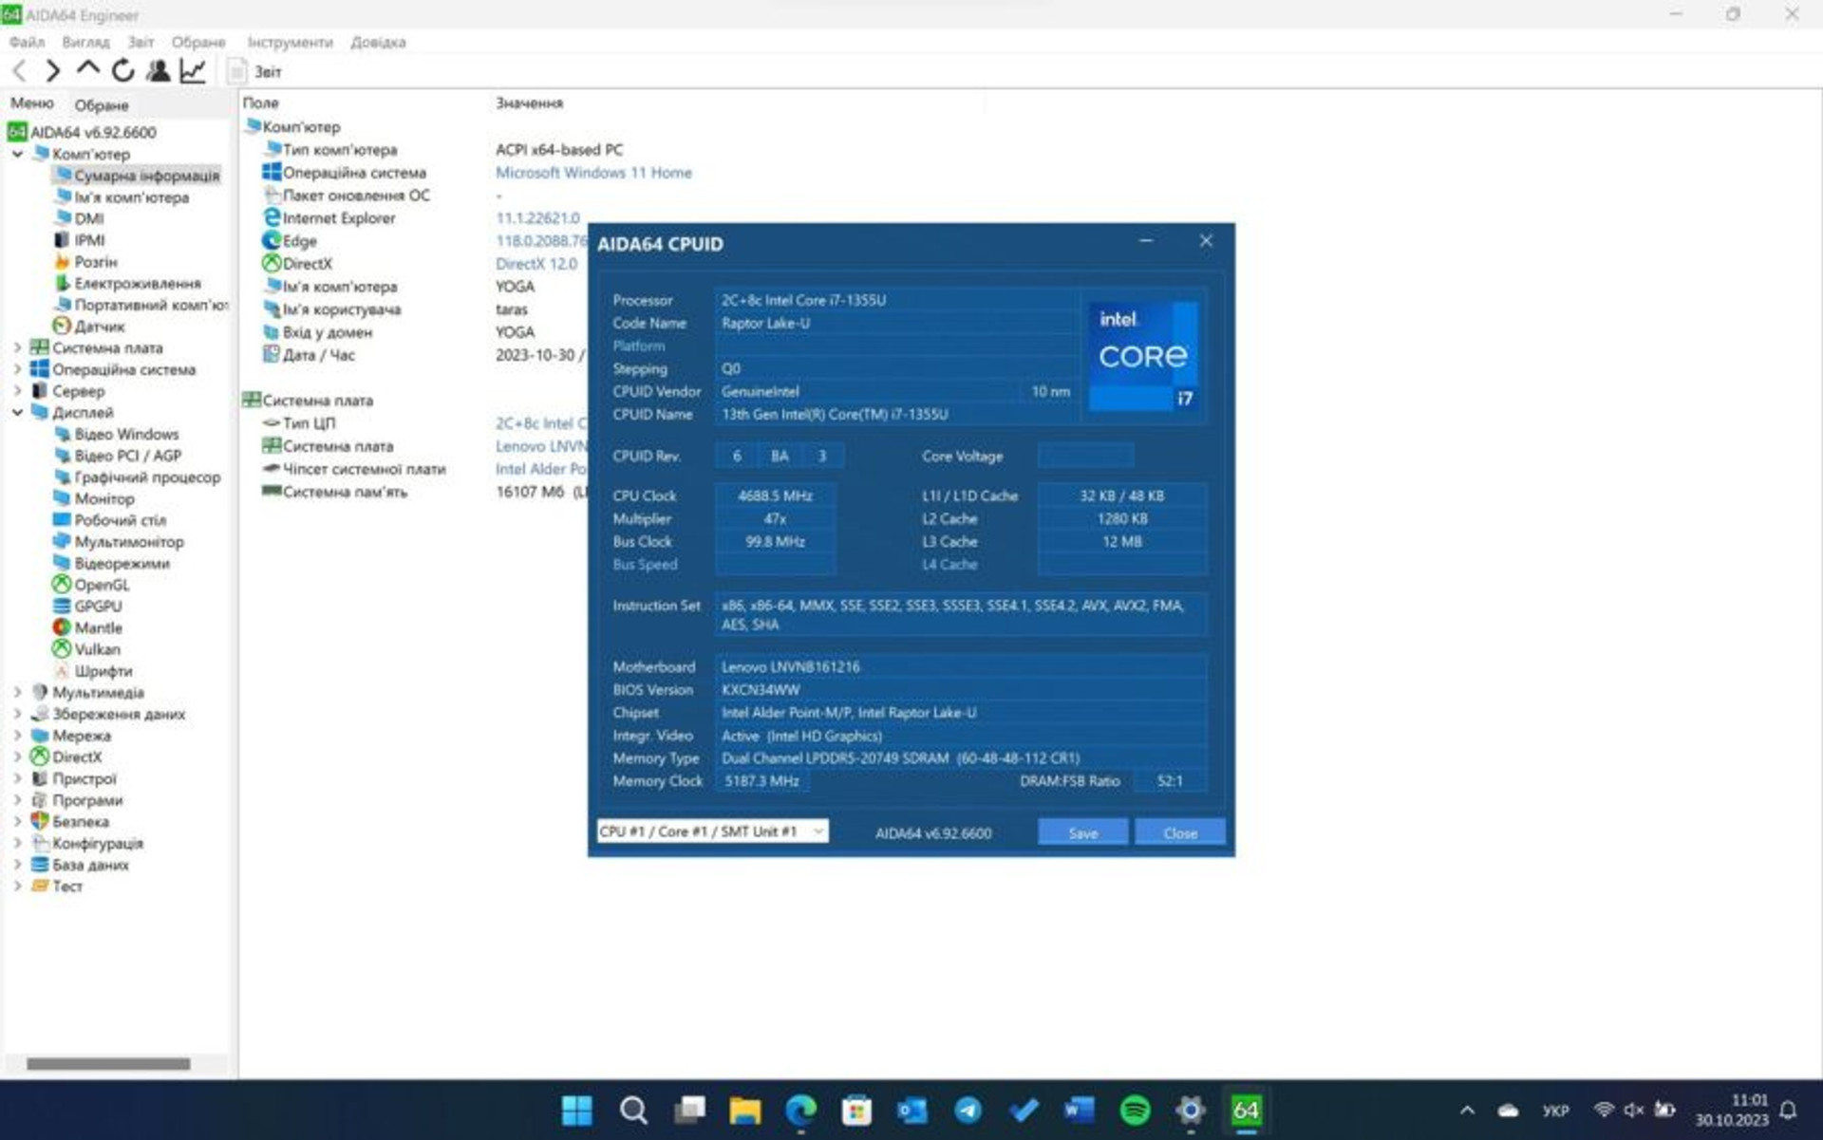1823x1140 pixels.
Task: Collapse the Дисплей tree node
Action: [17, 412]
